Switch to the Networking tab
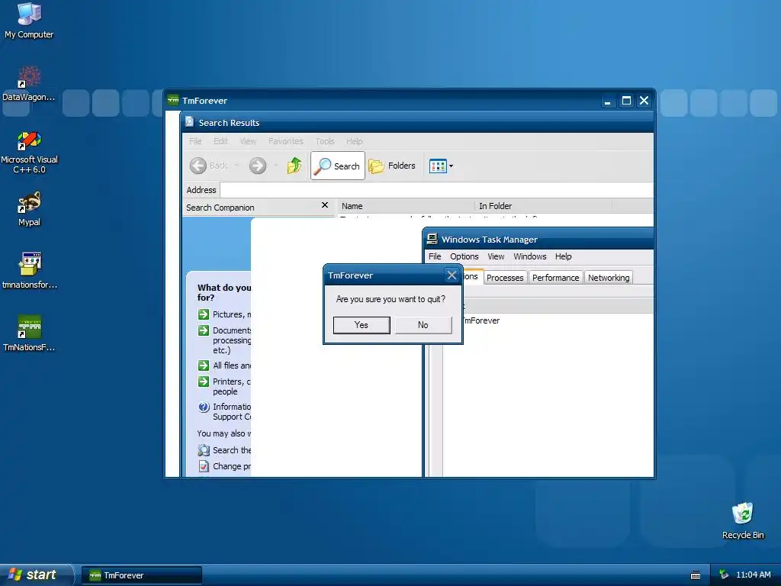This screenshot has width=781, height=586. [x=609, y=278]
